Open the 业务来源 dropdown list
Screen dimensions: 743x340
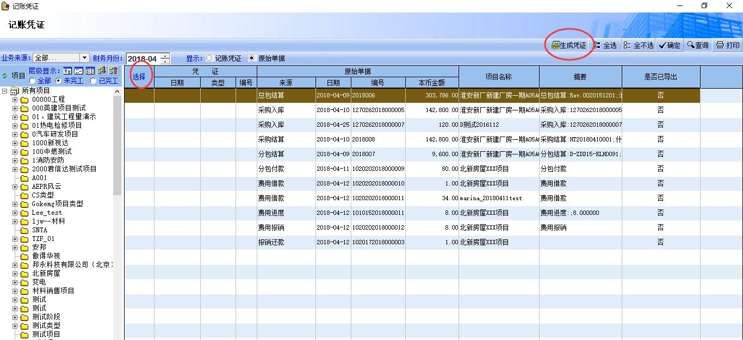point(84,58)
